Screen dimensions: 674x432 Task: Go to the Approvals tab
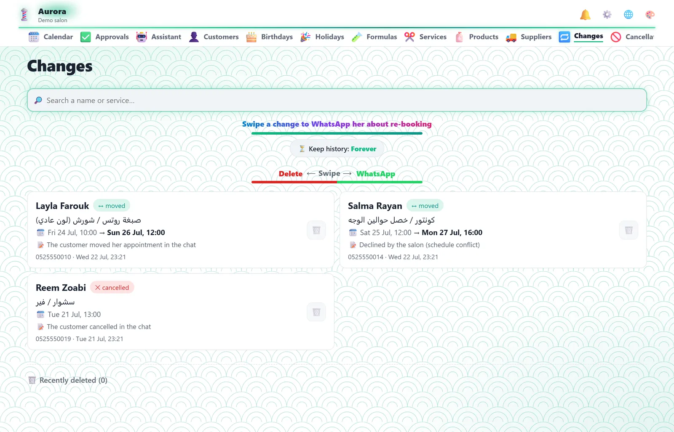coord(104,37)
